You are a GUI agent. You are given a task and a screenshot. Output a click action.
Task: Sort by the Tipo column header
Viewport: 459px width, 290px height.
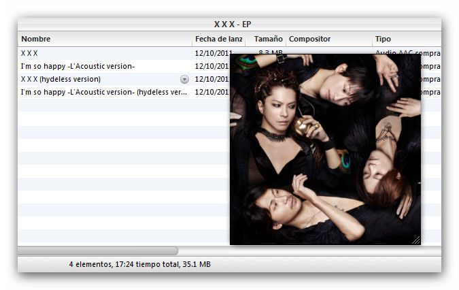pos(407,39)
